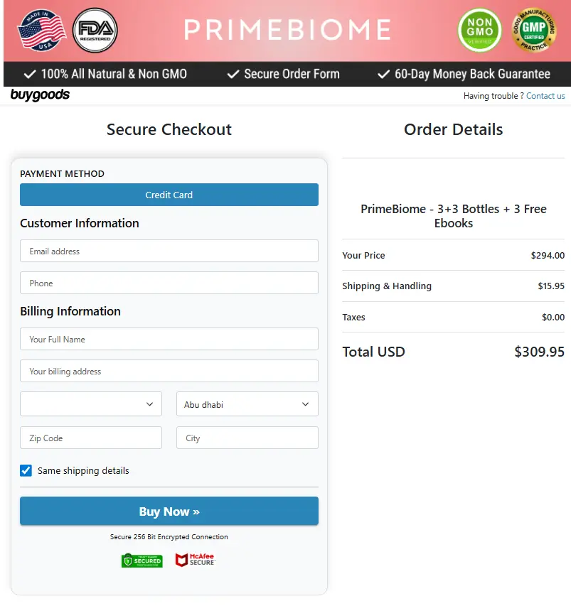Click the Email address field
The image size is (571, 606).
pyautogui.click(x=169, y=251)
